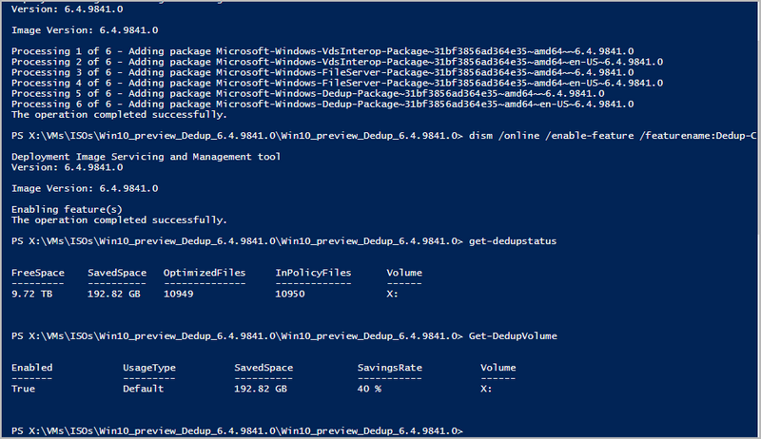The height and width of the screenshot is (439, 761).
Task: Click the 10950 in-policy files value
Action: pos(290,294)
